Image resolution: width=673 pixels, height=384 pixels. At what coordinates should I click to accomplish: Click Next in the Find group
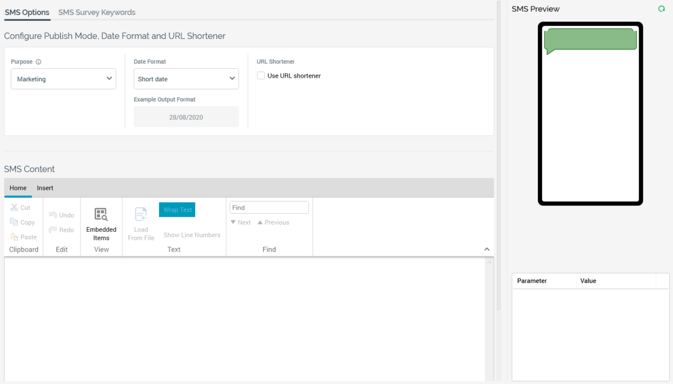(x=240, y=222)
